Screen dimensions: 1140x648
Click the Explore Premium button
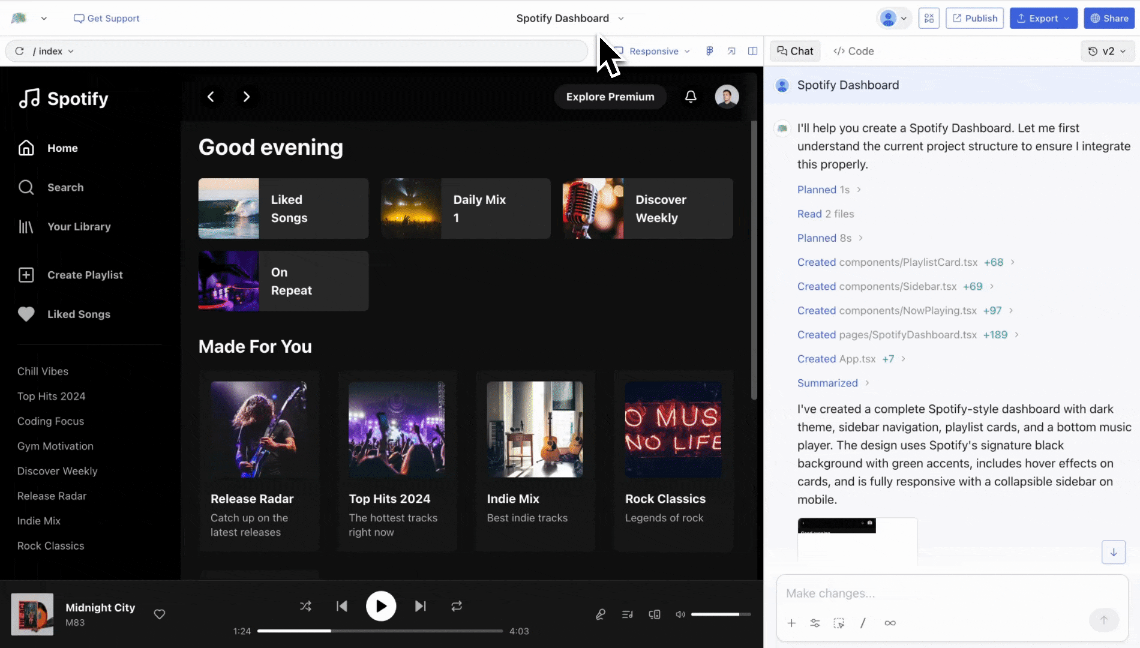pyautogui.click(x=610, y=97)
